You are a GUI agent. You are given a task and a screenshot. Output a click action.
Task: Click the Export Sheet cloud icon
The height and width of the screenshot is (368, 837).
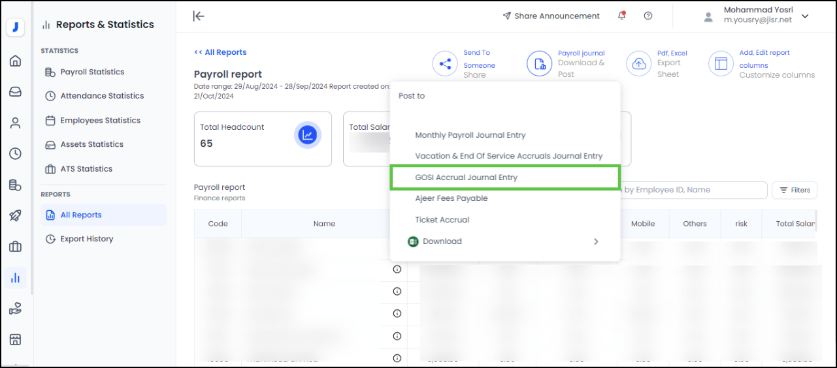pyautogui.click(x=639, y=64)
